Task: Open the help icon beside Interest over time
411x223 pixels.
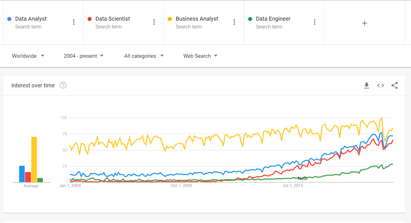Action: [x=63, y=85]
